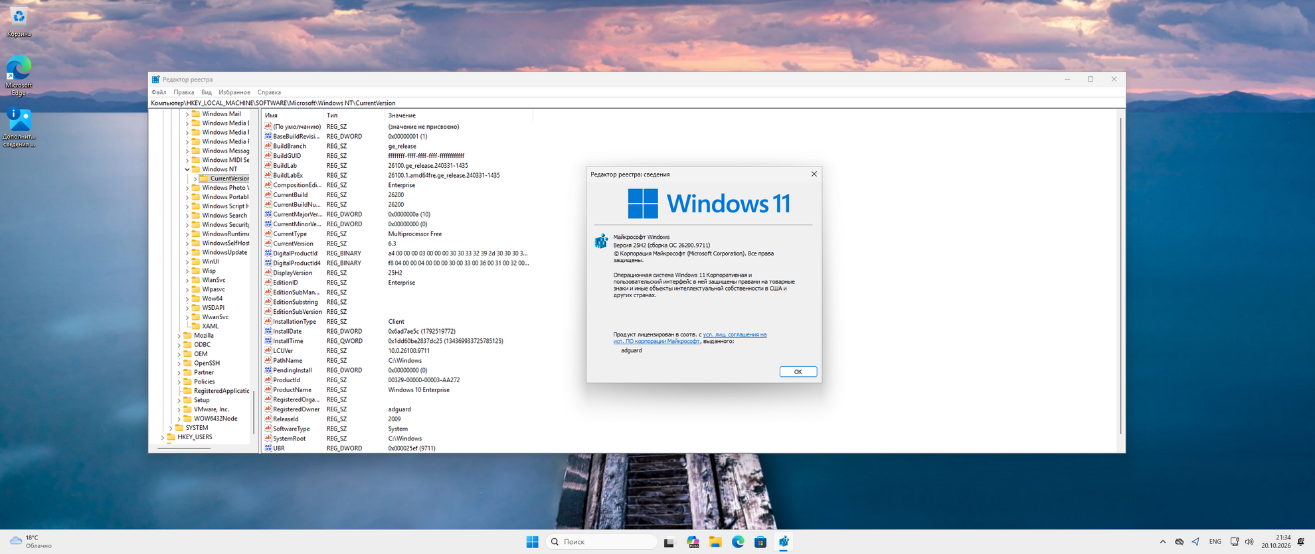
Task: Select the Policies registry key
Action: (x=204, y=381)
